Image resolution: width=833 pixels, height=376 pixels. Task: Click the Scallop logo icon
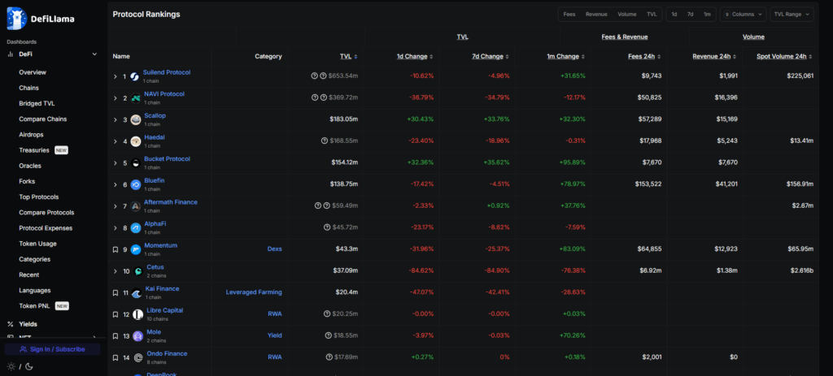136,120
